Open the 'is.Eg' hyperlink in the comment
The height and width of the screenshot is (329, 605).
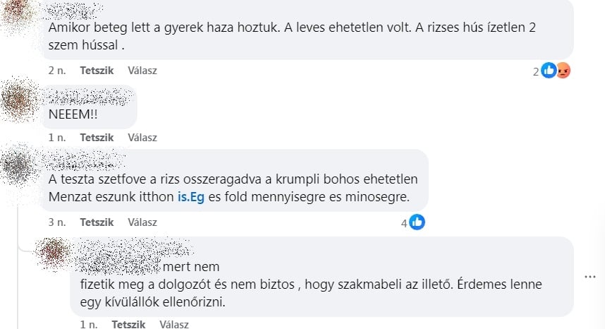pyautogui.click(x=191, y=195)
